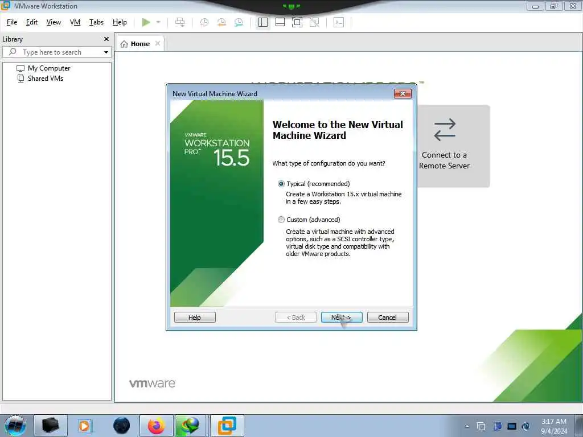Toggle the Show Library sidebar icon

click(263, 22)
